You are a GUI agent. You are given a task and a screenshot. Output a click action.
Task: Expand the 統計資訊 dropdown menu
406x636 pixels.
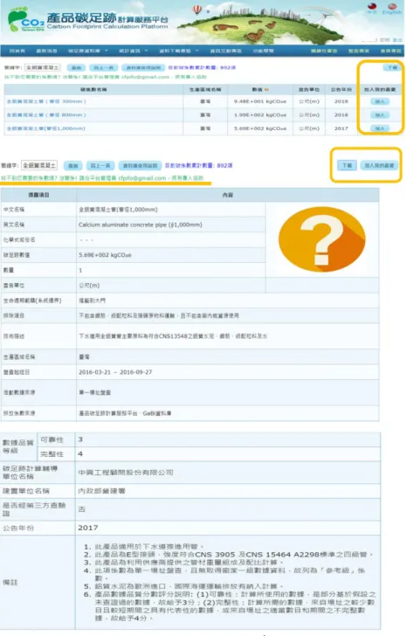point(134,51)
